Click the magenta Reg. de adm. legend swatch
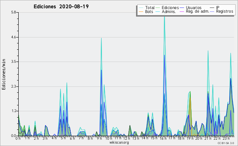 182,11
